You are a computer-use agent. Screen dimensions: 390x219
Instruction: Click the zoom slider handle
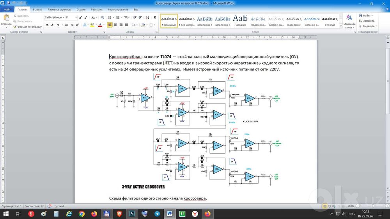point(373,206)
